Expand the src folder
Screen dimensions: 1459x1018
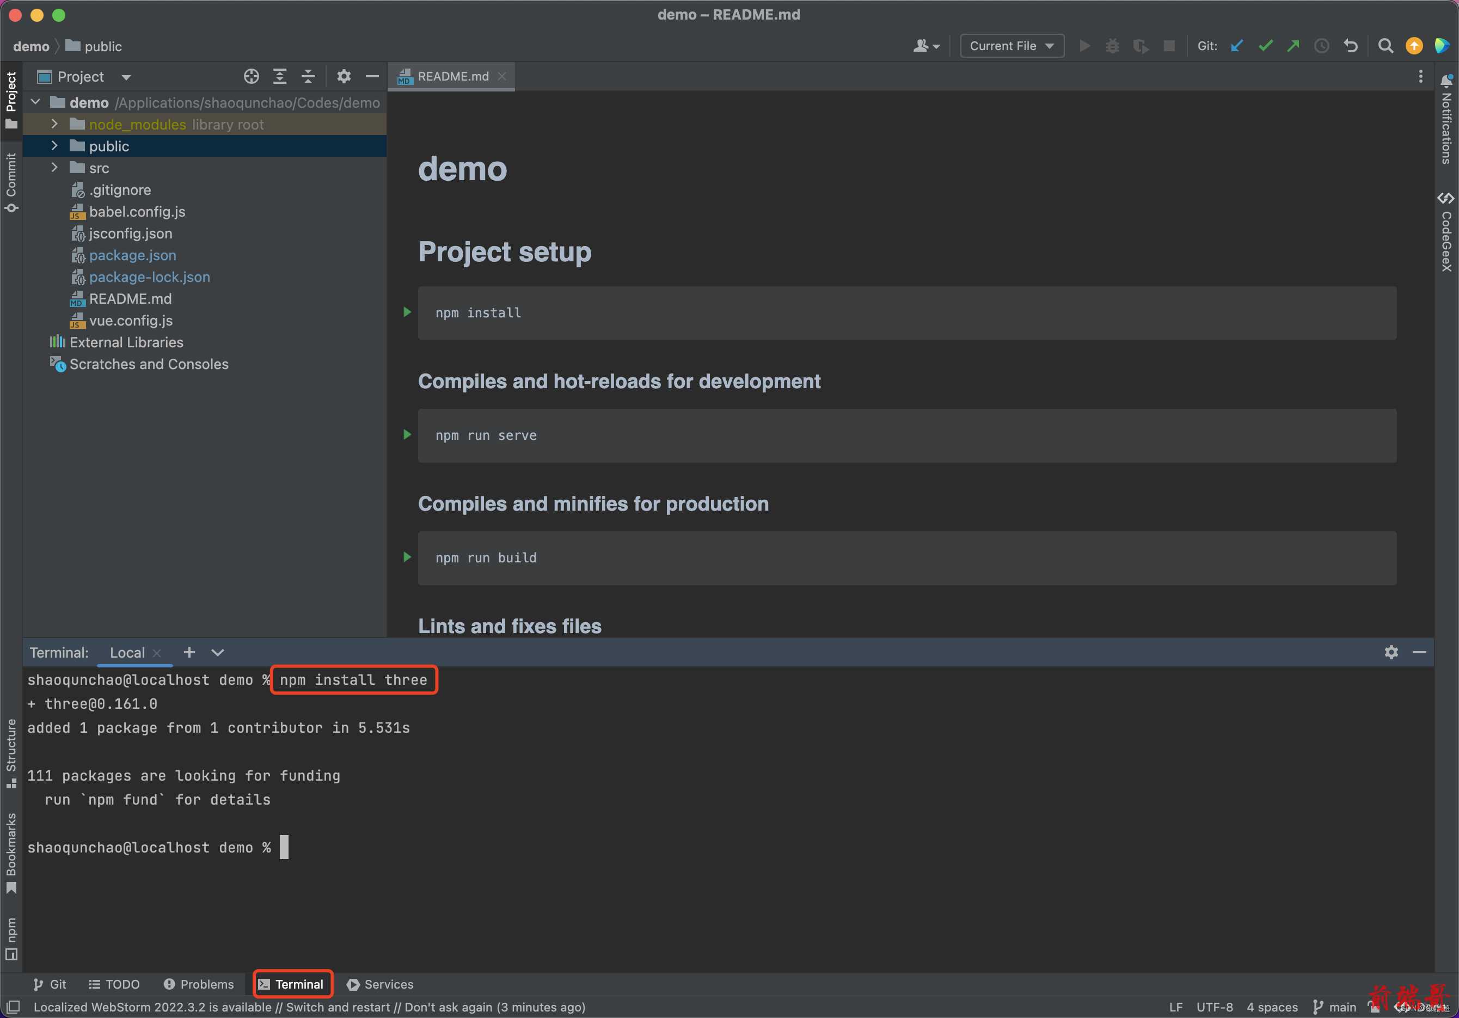54,168
